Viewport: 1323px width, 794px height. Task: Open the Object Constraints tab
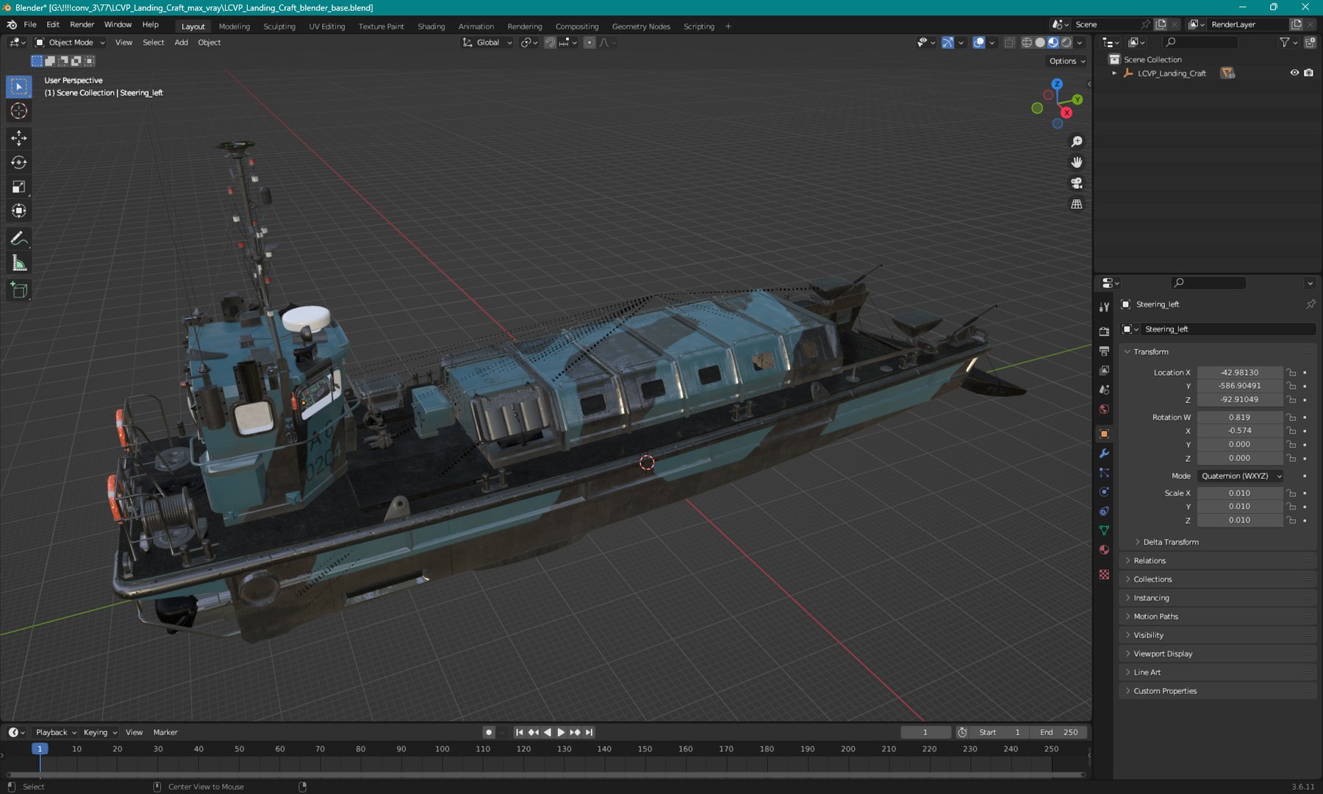point(1104,511)
